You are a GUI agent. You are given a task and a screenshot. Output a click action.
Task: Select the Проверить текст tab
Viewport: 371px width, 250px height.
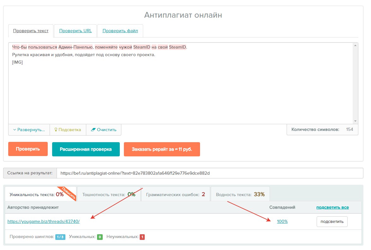pos(31,31)
